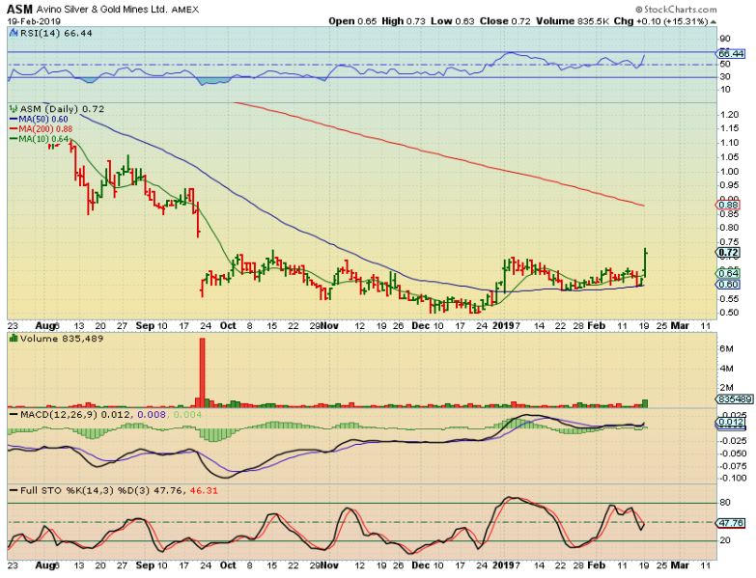
Task: Click the 0.72 last-price tag on the price axis
Action: coord(729,253)
